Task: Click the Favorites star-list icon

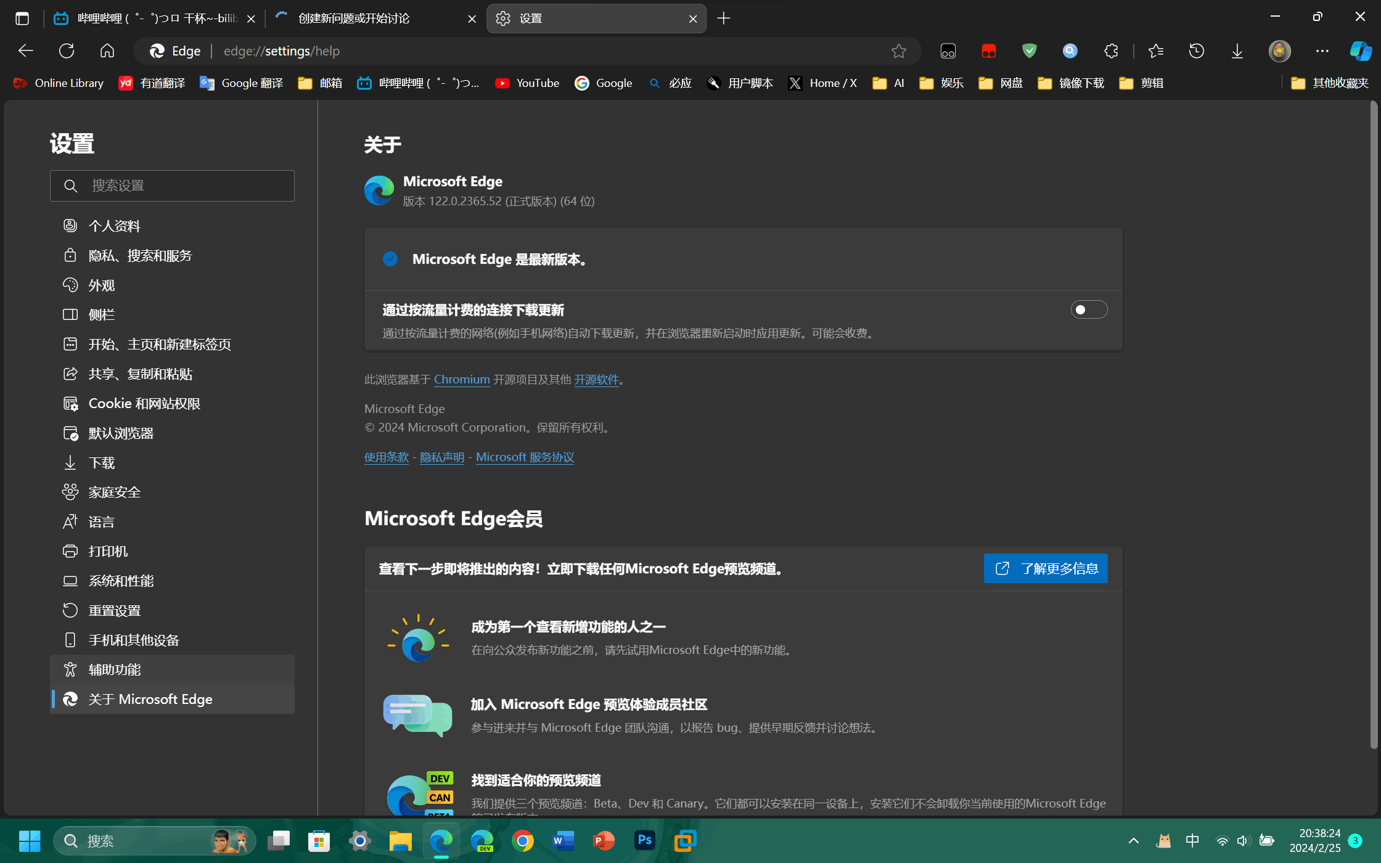Action: [x=1156, y=51]
